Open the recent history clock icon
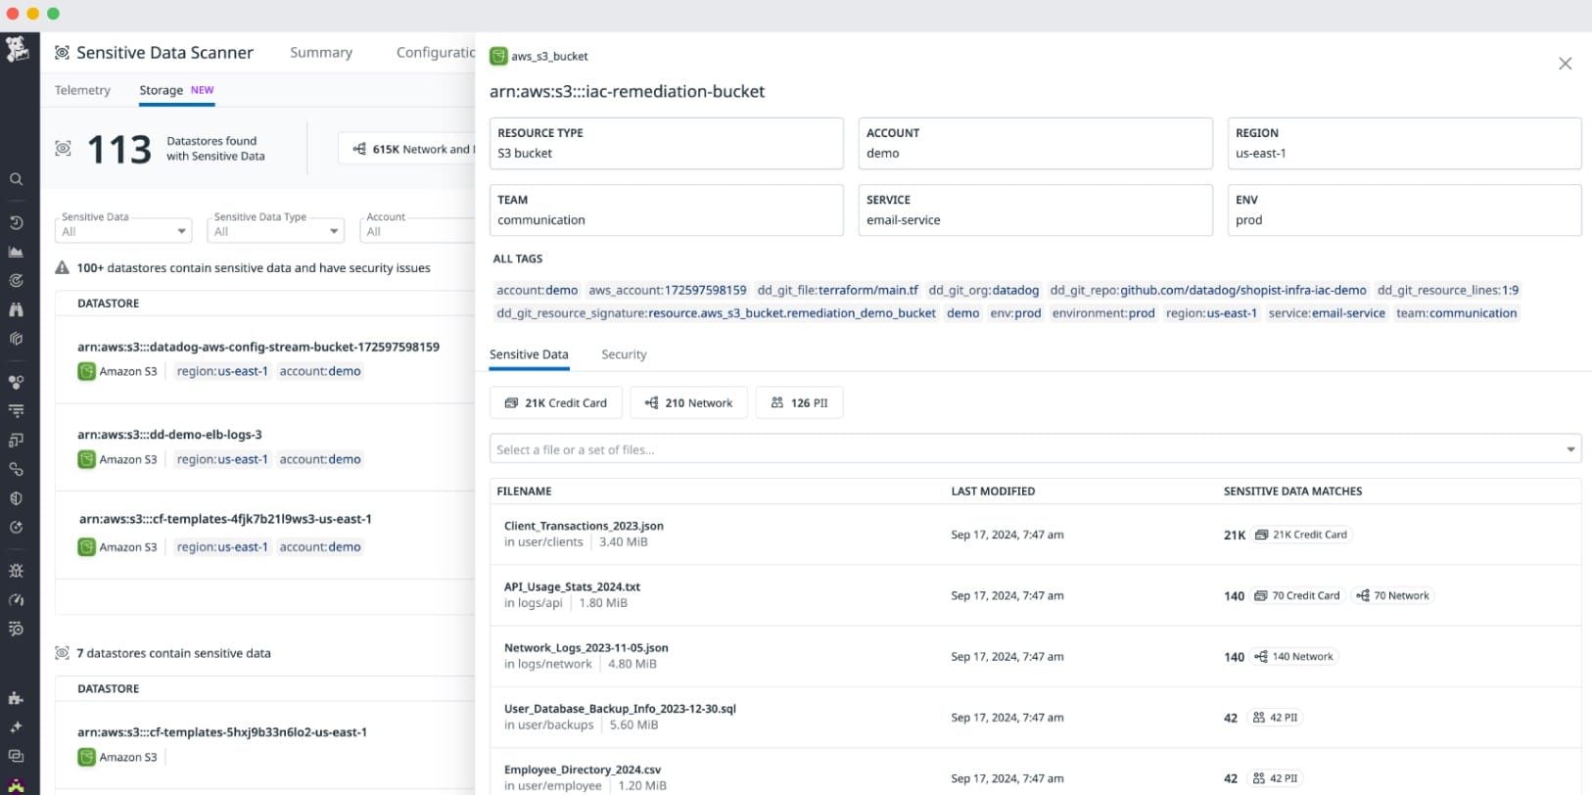1592x795 pixels. coord(16,222)
